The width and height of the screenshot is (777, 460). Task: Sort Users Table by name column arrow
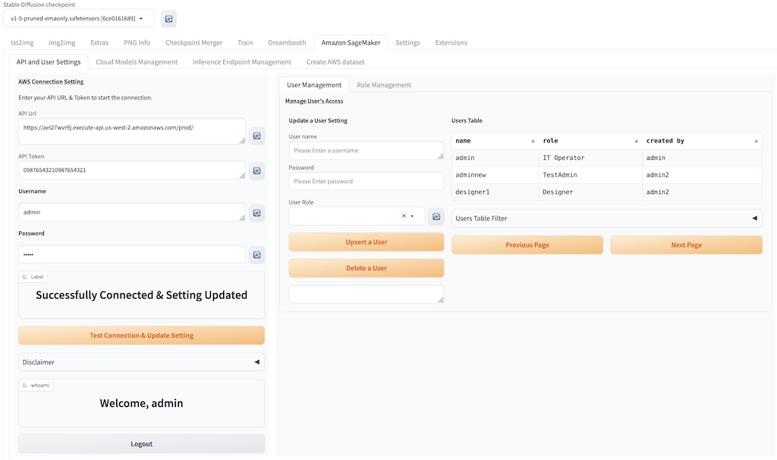pyautogui.click(x=533, y=141)
